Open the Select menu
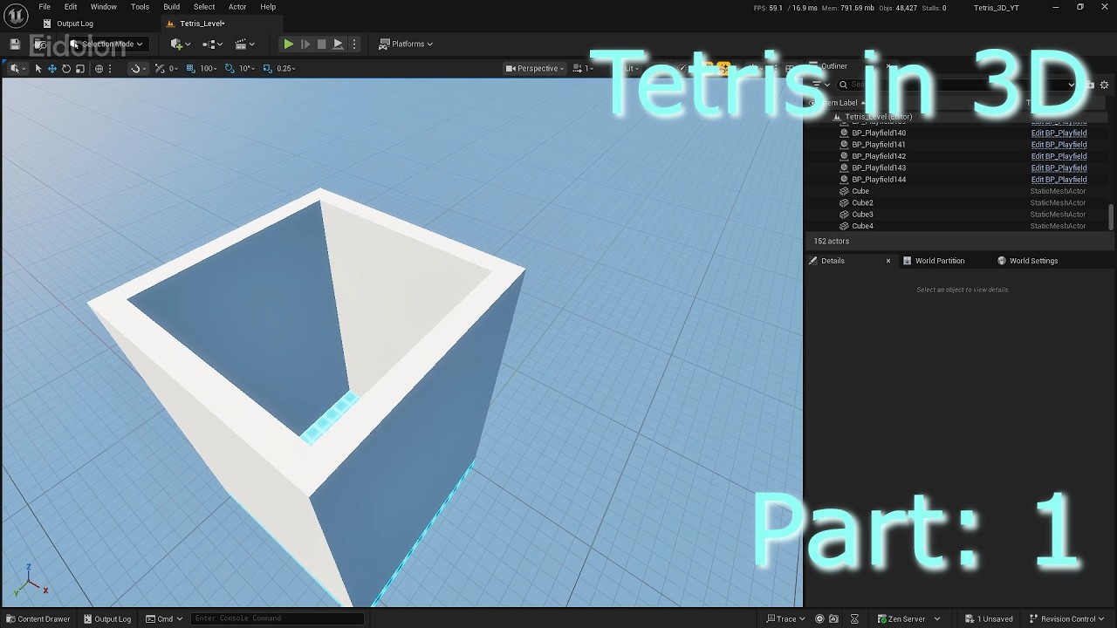 click(204, 7)
